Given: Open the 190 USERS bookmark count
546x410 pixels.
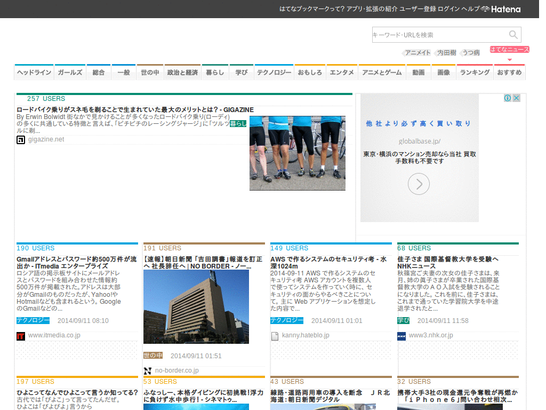Looking at the screenshot, I should coord(36,248).
